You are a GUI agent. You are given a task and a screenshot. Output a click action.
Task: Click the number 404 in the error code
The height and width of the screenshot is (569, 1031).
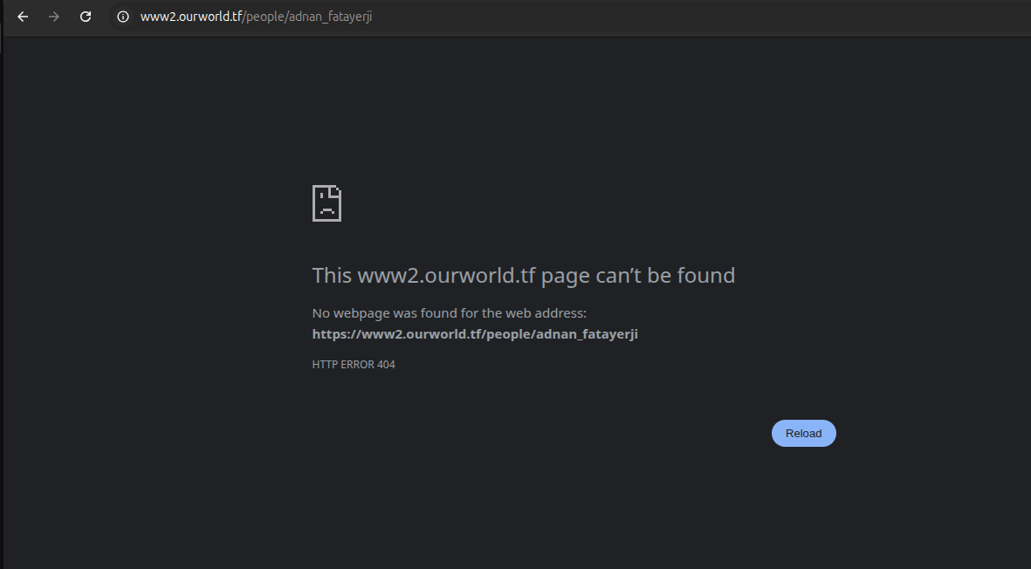point(386,365)
